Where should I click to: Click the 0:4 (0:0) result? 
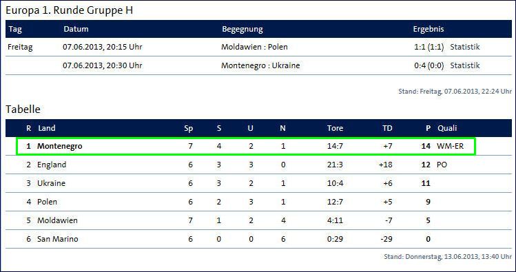pos(429,65)
